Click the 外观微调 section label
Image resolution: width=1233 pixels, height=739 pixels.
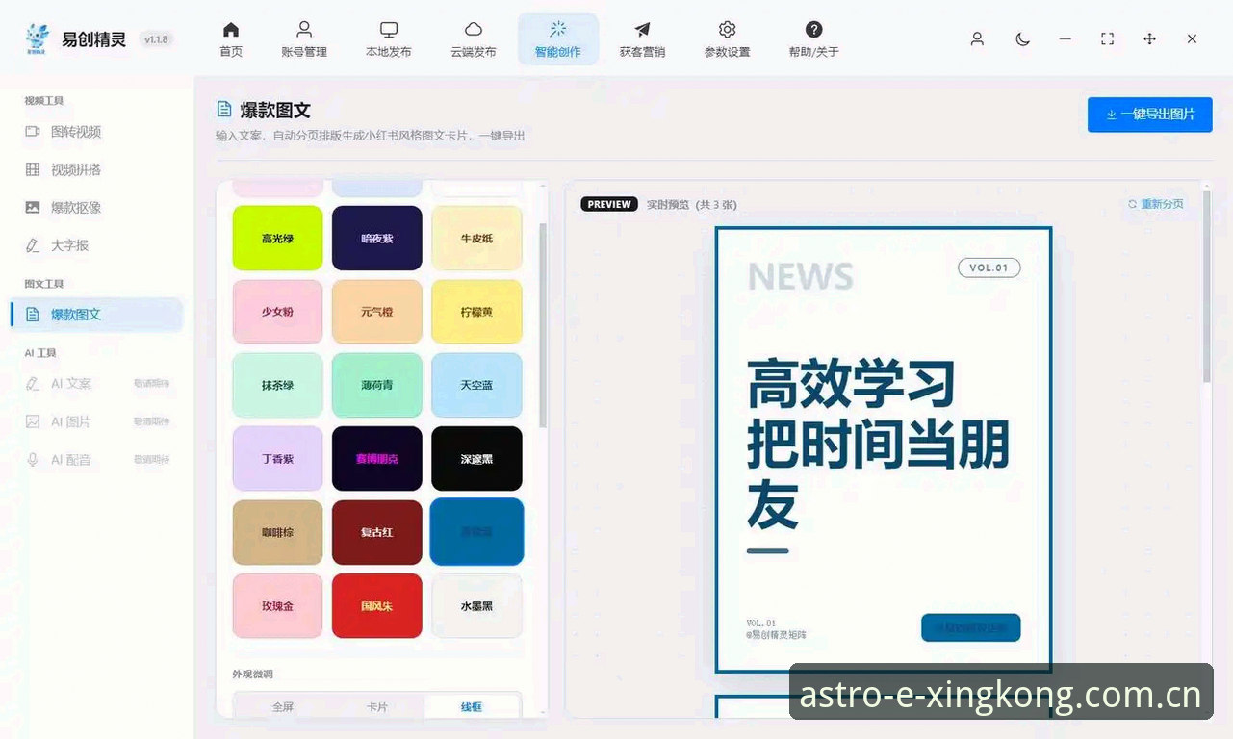click(252, 674)
